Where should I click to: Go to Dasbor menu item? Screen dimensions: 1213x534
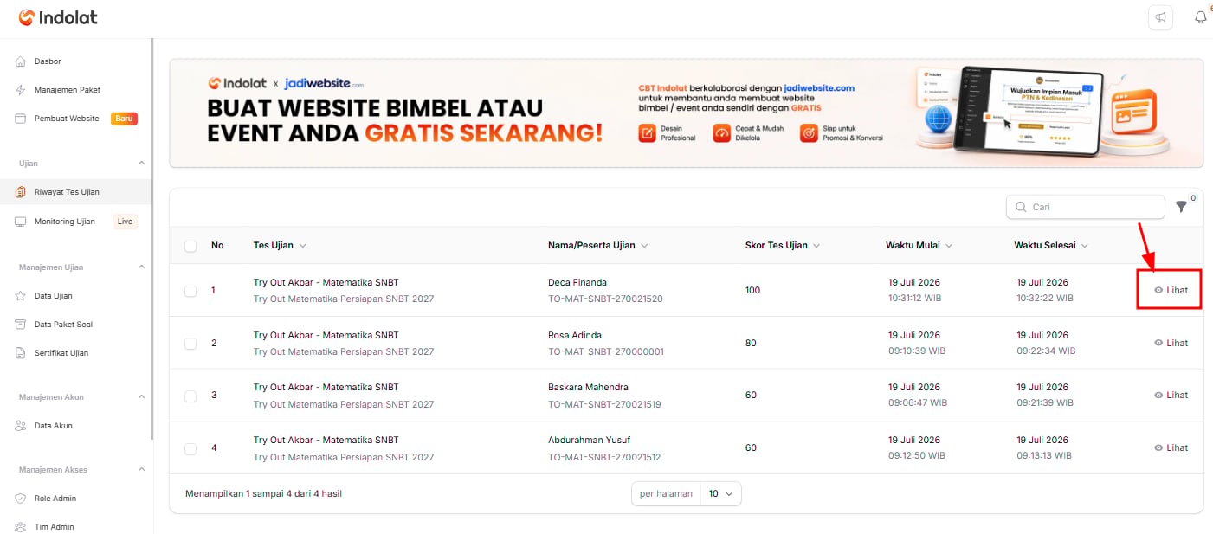(48, 61)
